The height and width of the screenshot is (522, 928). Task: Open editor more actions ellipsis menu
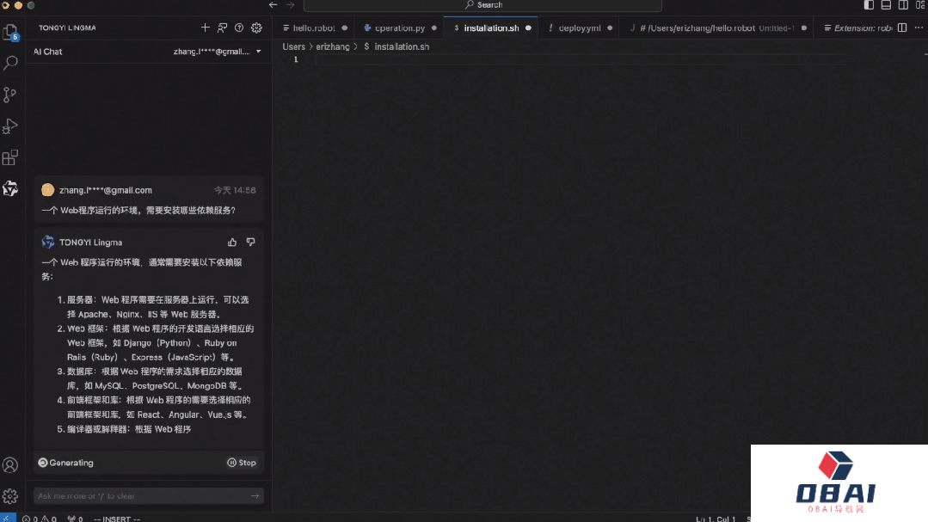point(918,28)
